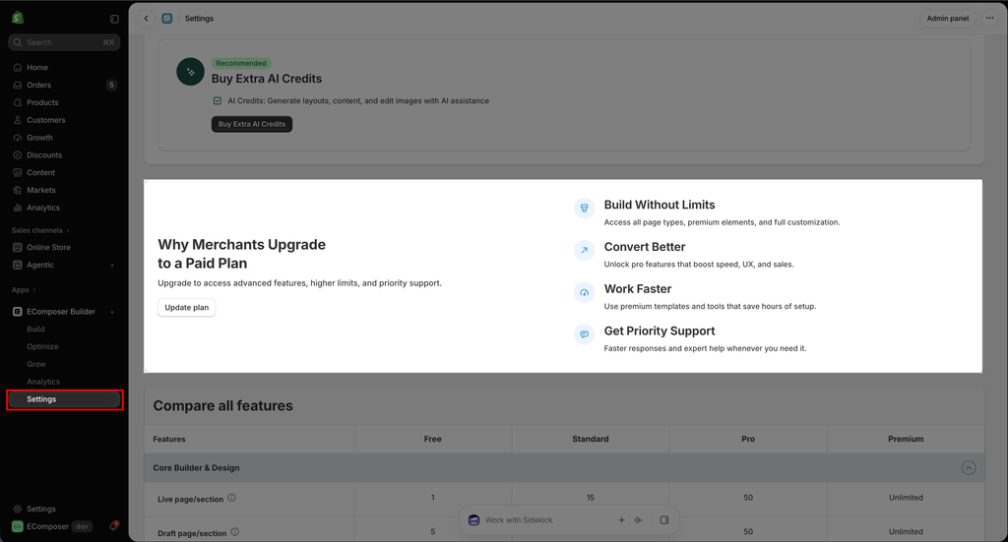Toggle the AI Credits checkbox
Image resolution: width=1008 pixels, height=542 pixels.
[x=218, y=100]
